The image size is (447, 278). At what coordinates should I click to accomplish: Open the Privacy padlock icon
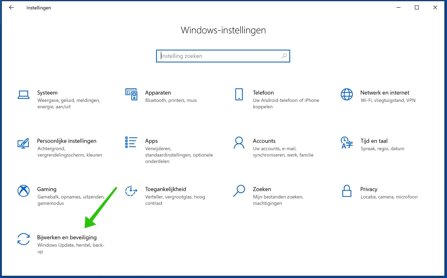347,191
